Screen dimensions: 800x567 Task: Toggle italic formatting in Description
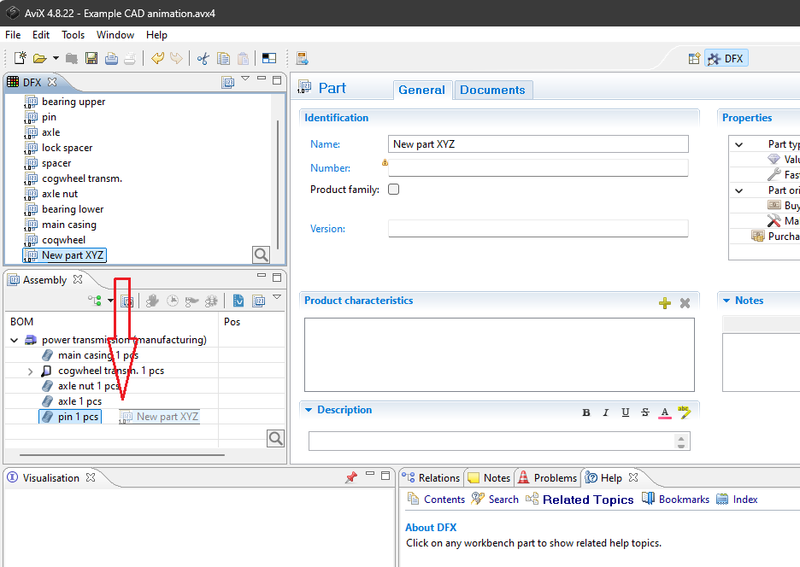tap(606, 412)
